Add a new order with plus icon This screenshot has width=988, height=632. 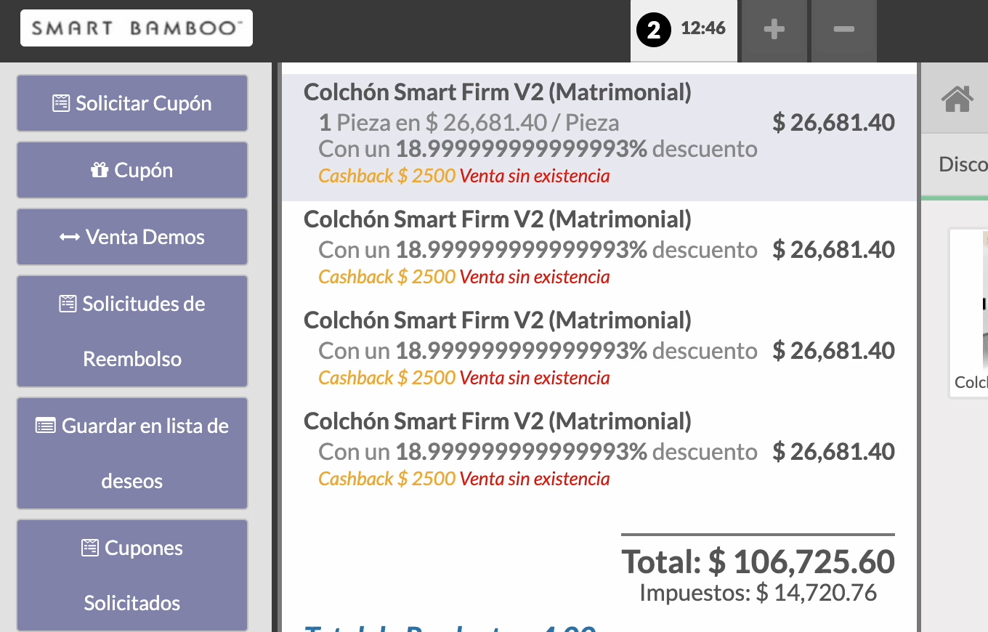click(774, 30)
